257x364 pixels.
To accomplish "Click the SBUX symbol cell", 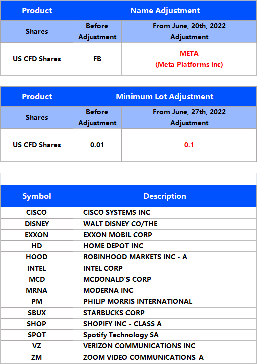I will pos(37,313).
